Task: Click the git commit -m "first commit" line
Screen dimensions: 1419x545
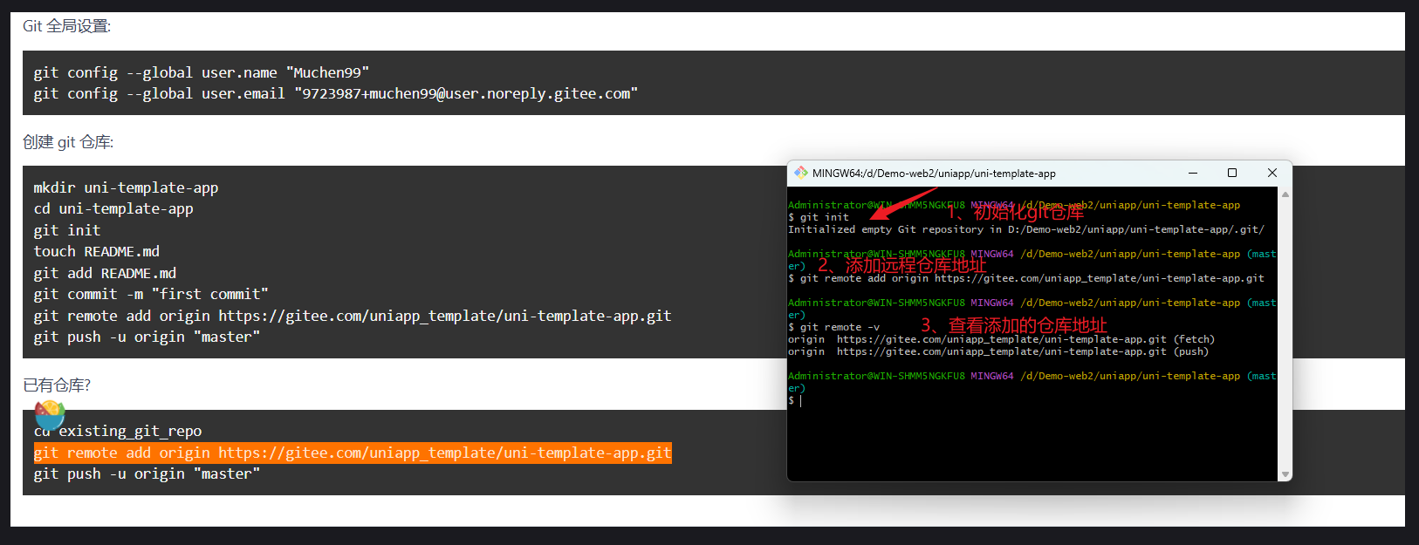Action: (151, 294)
